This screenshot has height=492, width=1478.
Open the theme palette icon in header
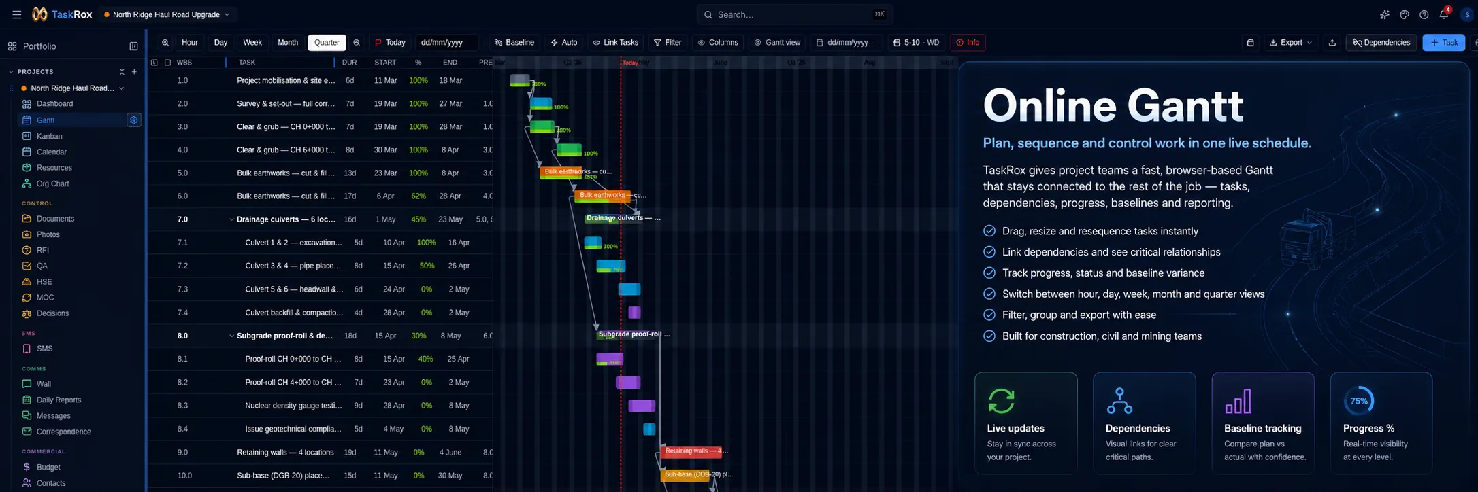[1405, 14]
